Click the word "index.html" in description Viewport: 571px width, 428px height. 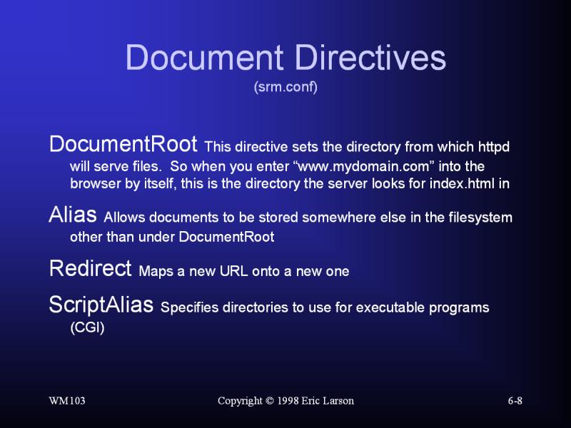(x=462, y=183)
